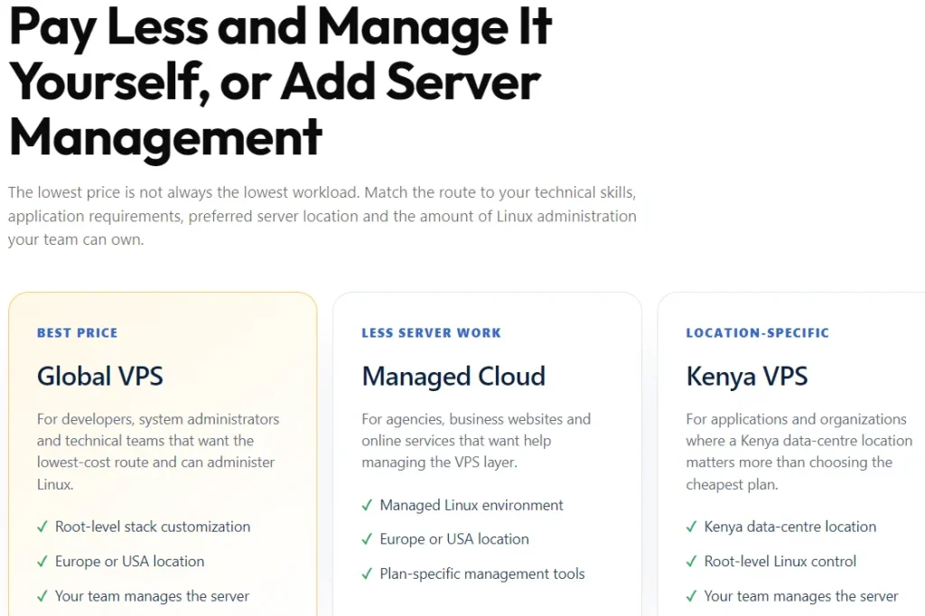The height and width of the screenshot is (616, 925).
Task: Click the Global VPS description paragraph
Action: coord(158,452)
